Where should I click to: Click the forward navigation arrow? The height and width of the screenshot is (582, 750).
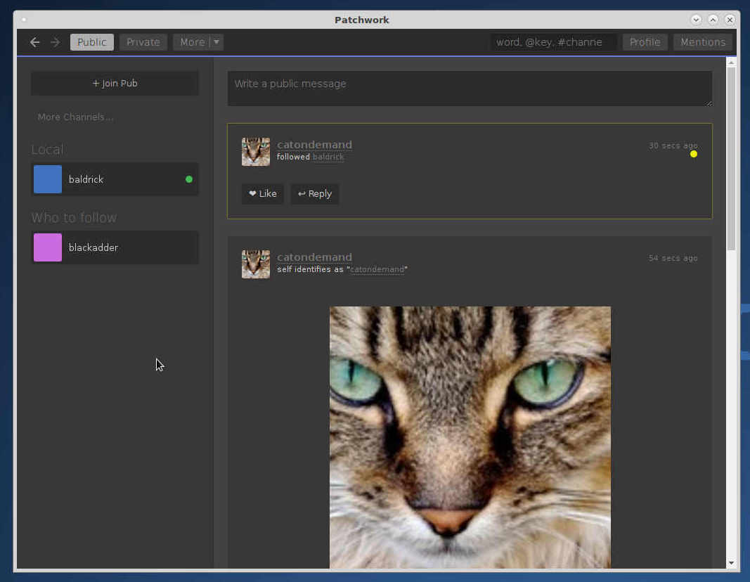55,42
